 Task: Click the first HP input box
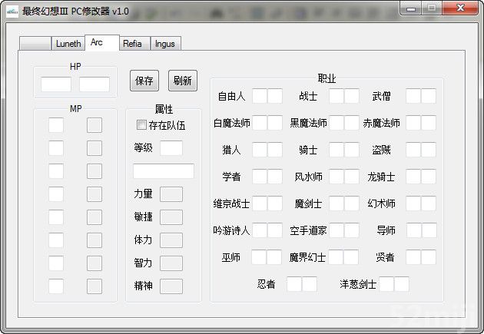pyautogui.click(x=56, y=84)
